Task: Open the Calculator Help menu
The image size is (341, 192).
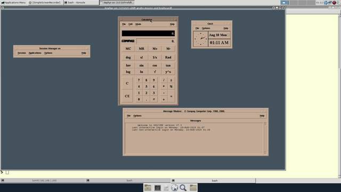Action: point(172,24)
